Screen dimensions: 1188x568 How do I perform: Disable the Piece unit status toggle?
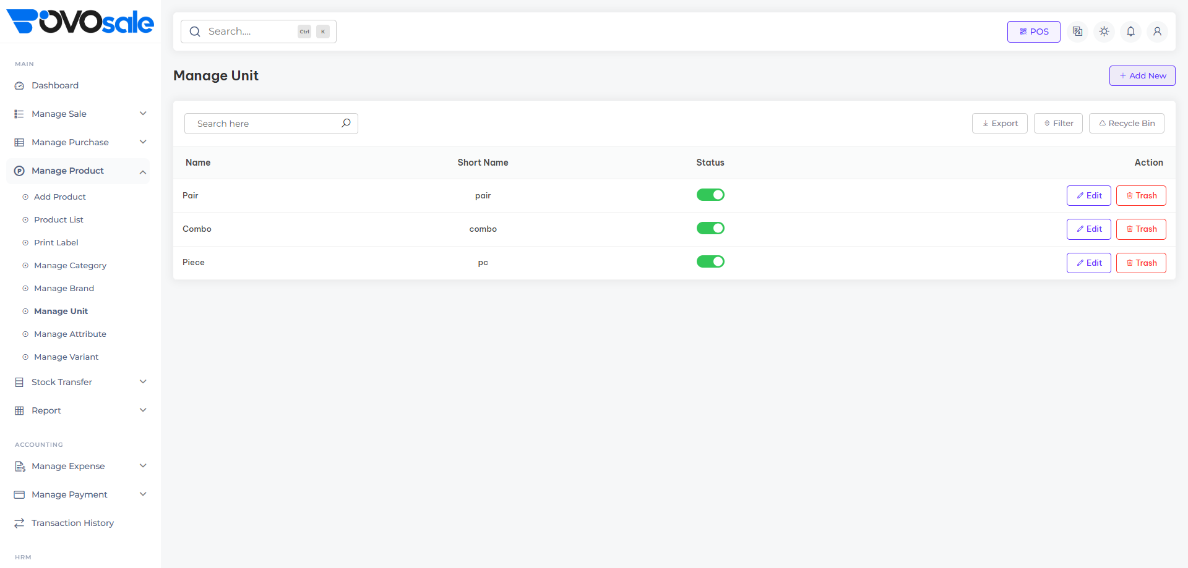point(710,261)
